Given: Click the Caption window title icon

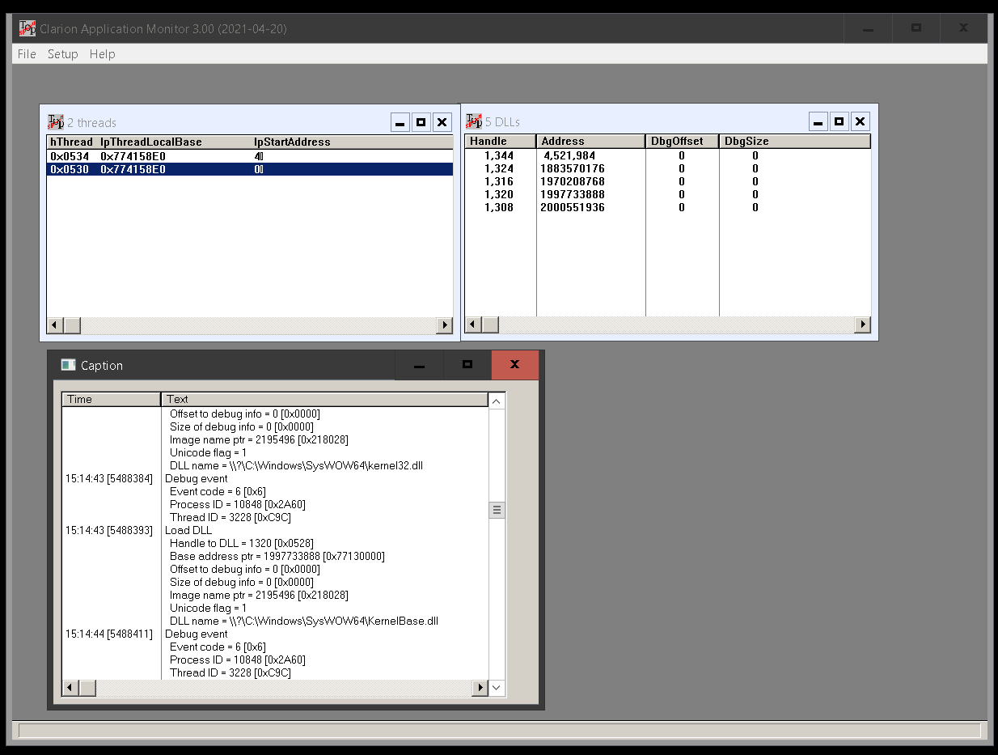Looking at the screenshot, I should (x=68, y=365).
